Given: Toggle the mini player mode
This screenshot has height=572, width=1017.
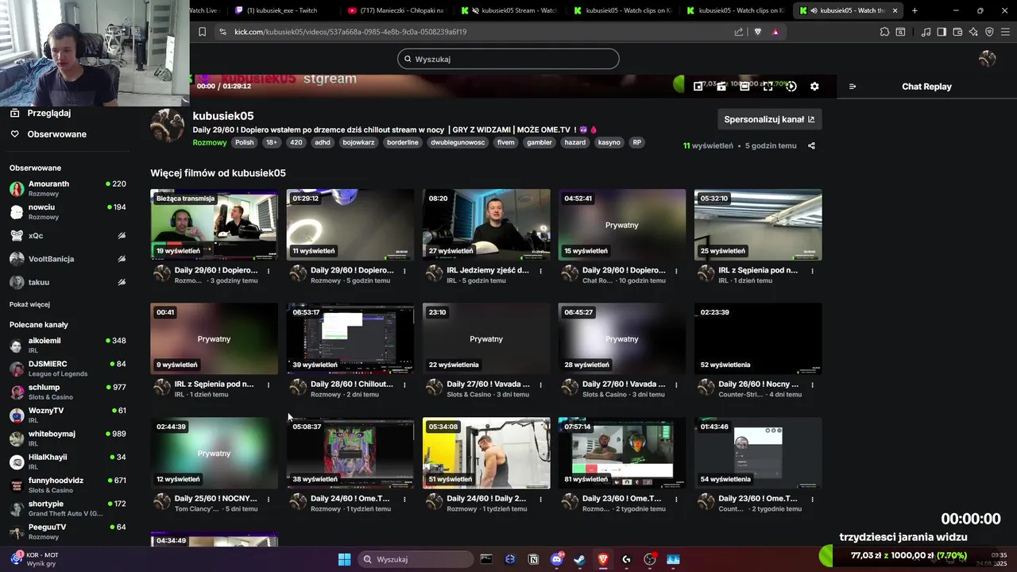Looking at the screenshot, I should point(698,86).
